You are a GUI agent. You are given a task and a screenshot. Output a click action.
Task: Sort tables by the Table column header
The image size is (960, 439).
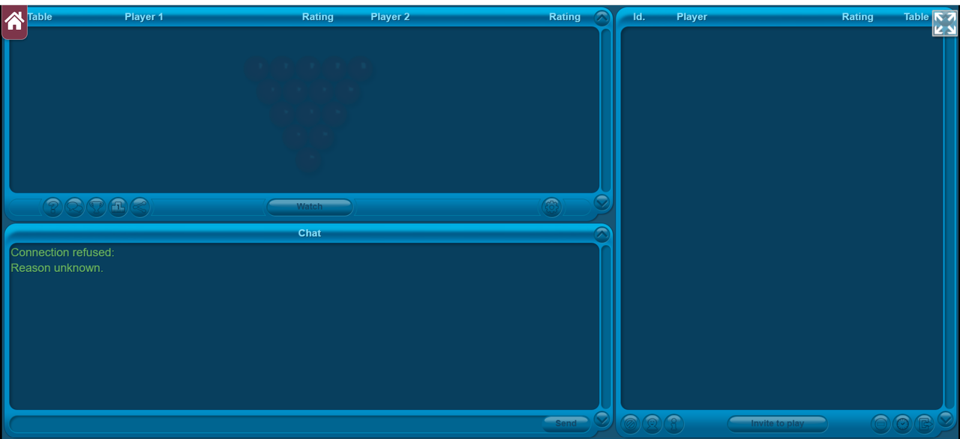tap(40, 16)
